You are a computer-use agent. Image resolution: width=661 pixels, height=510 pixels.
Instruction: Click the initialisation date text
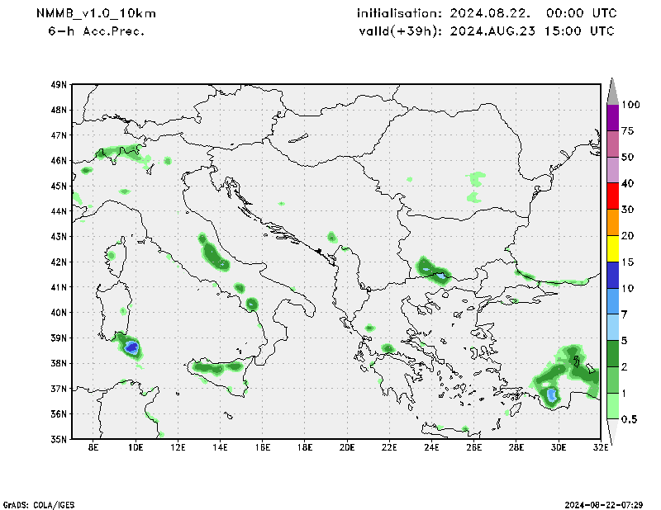coord(486,13)
